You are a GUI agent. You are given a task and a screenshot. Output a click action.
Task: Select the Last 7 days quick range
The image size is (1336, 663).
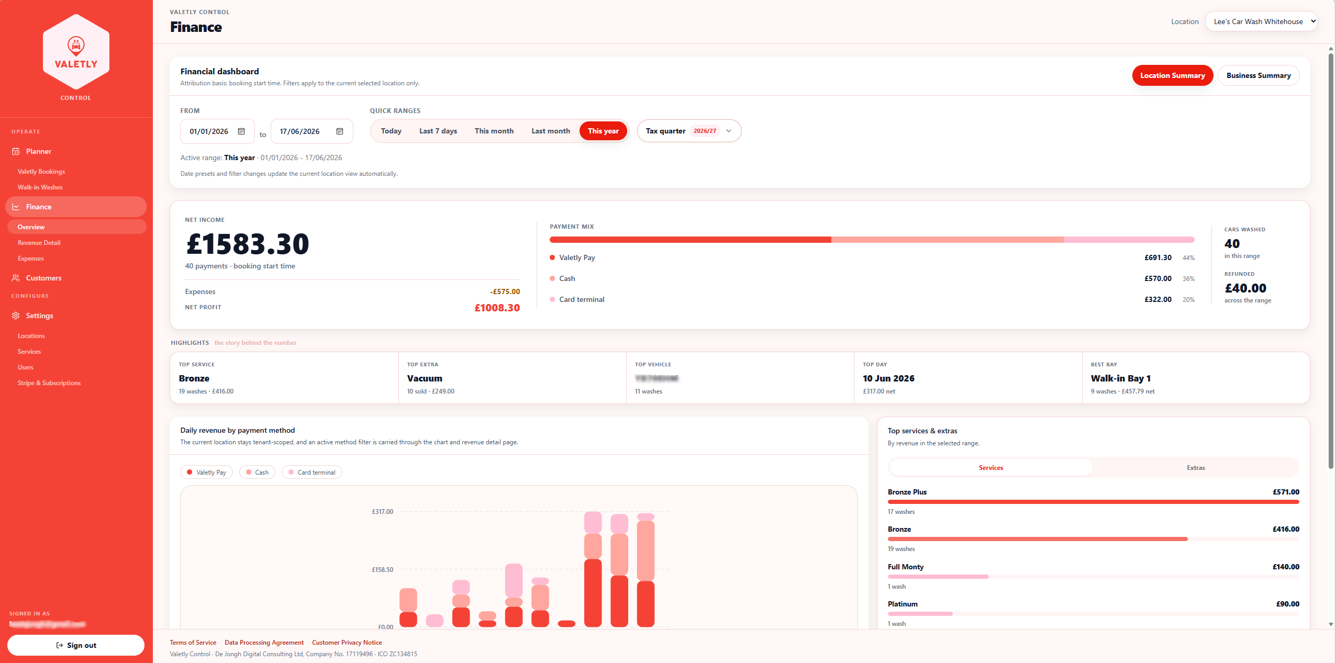pyautogui.click(x=438, y=131)
